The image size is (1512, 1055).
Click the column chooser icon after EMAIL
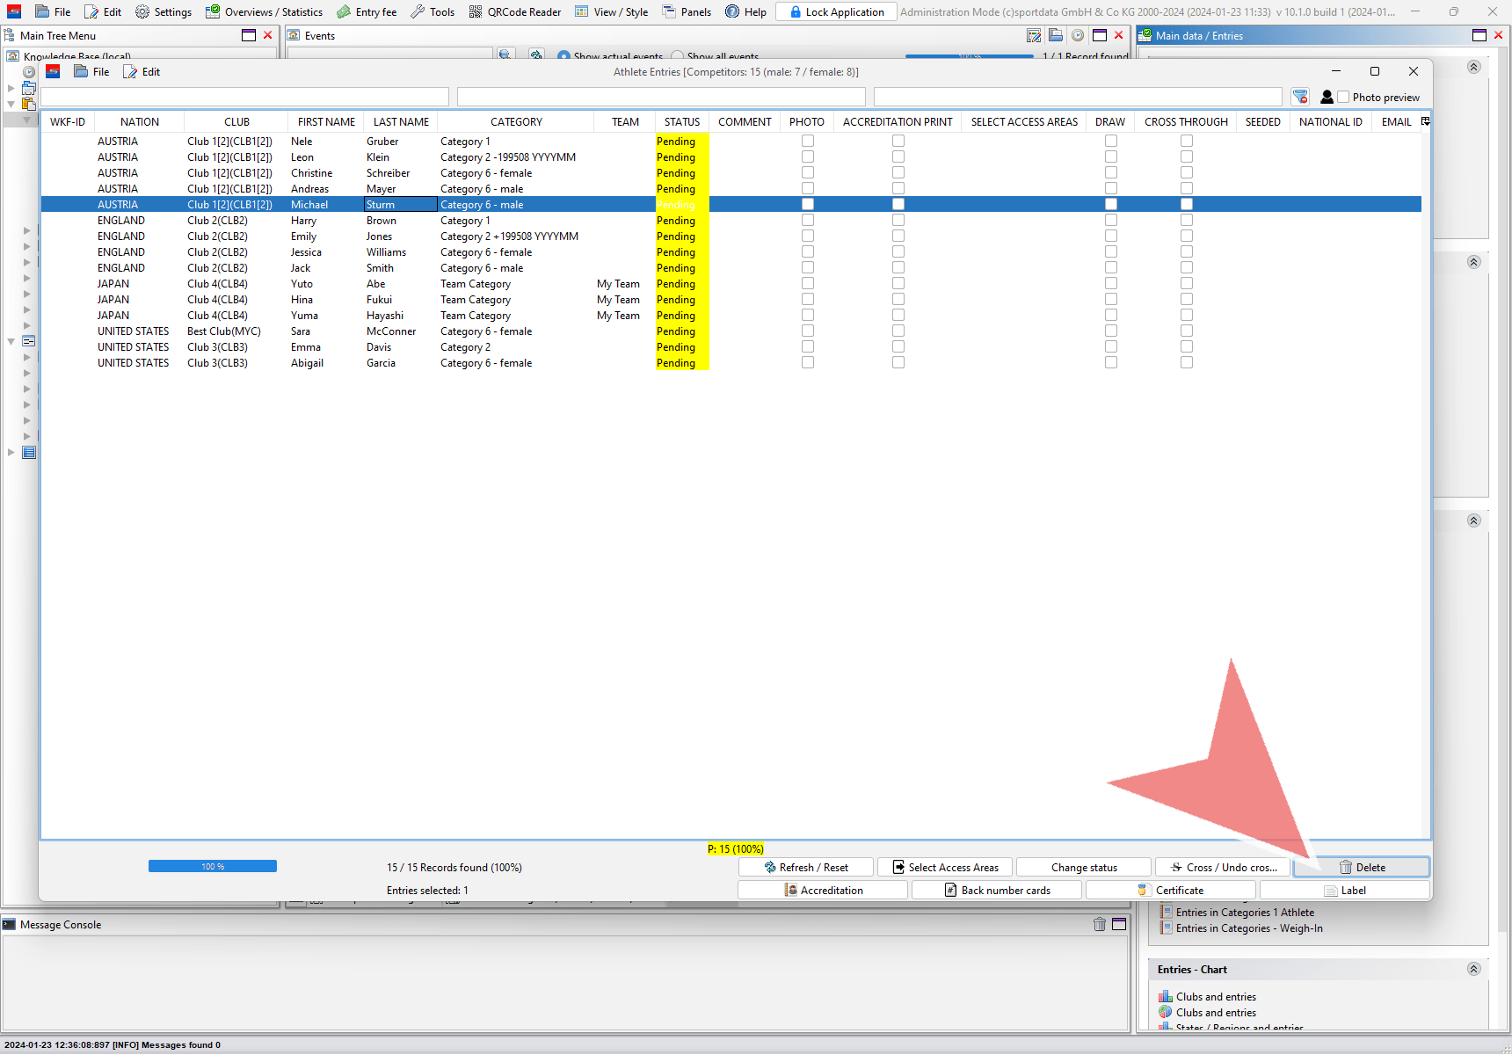pyautogui.click(x=1425, y=121)
